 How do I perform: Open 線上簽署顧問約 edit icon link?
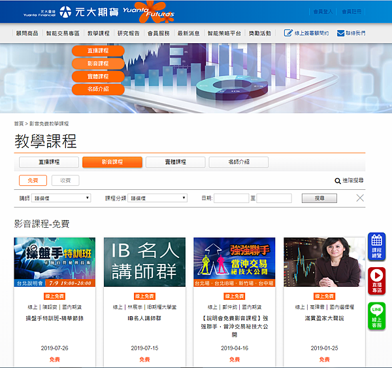288,33
